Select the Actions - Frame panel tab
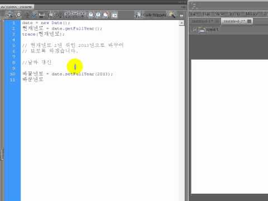The image size is (268, 201). coord(17,7)
